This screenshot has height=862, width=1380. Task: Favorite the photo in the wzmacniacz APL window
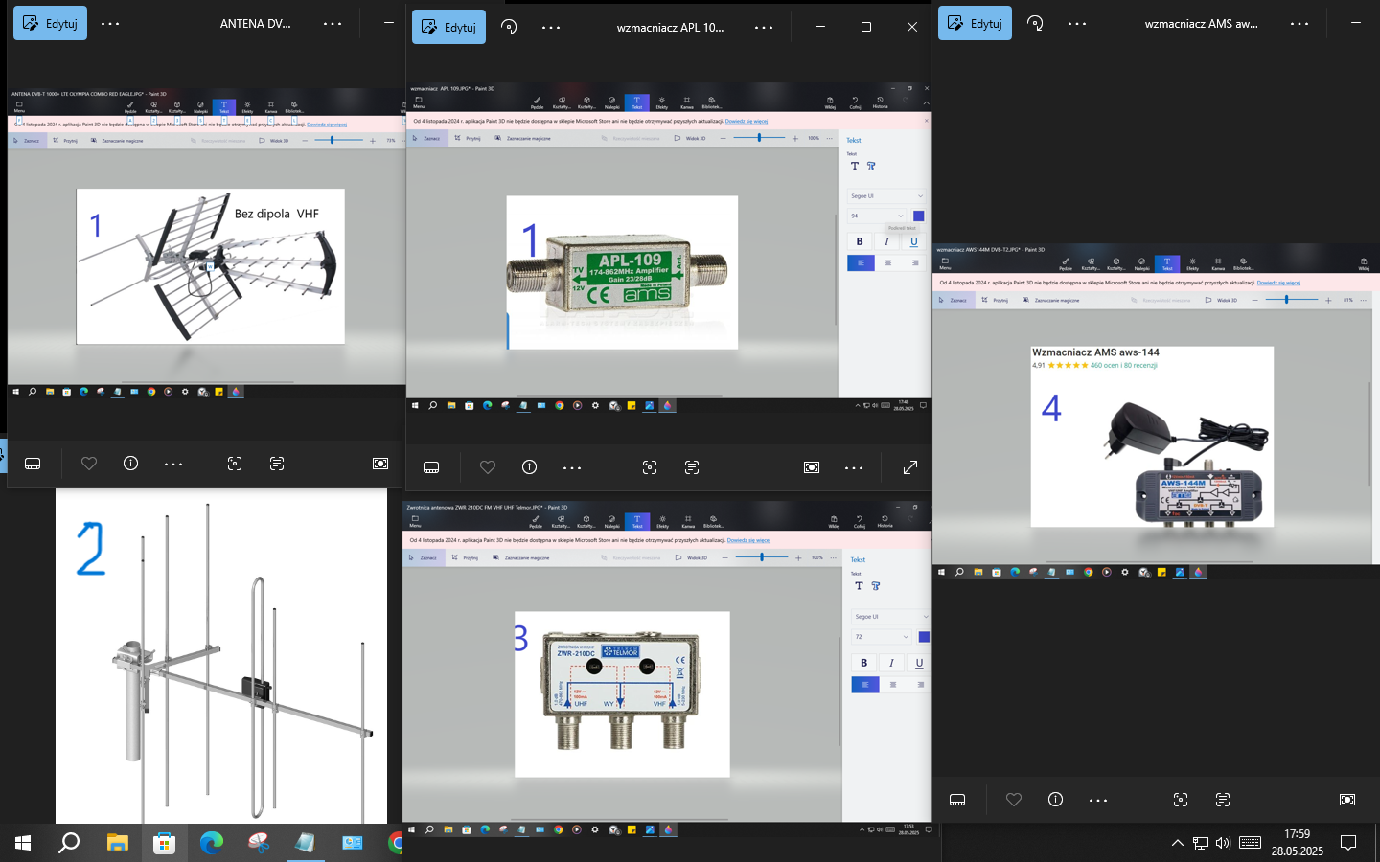pos(488,467)
